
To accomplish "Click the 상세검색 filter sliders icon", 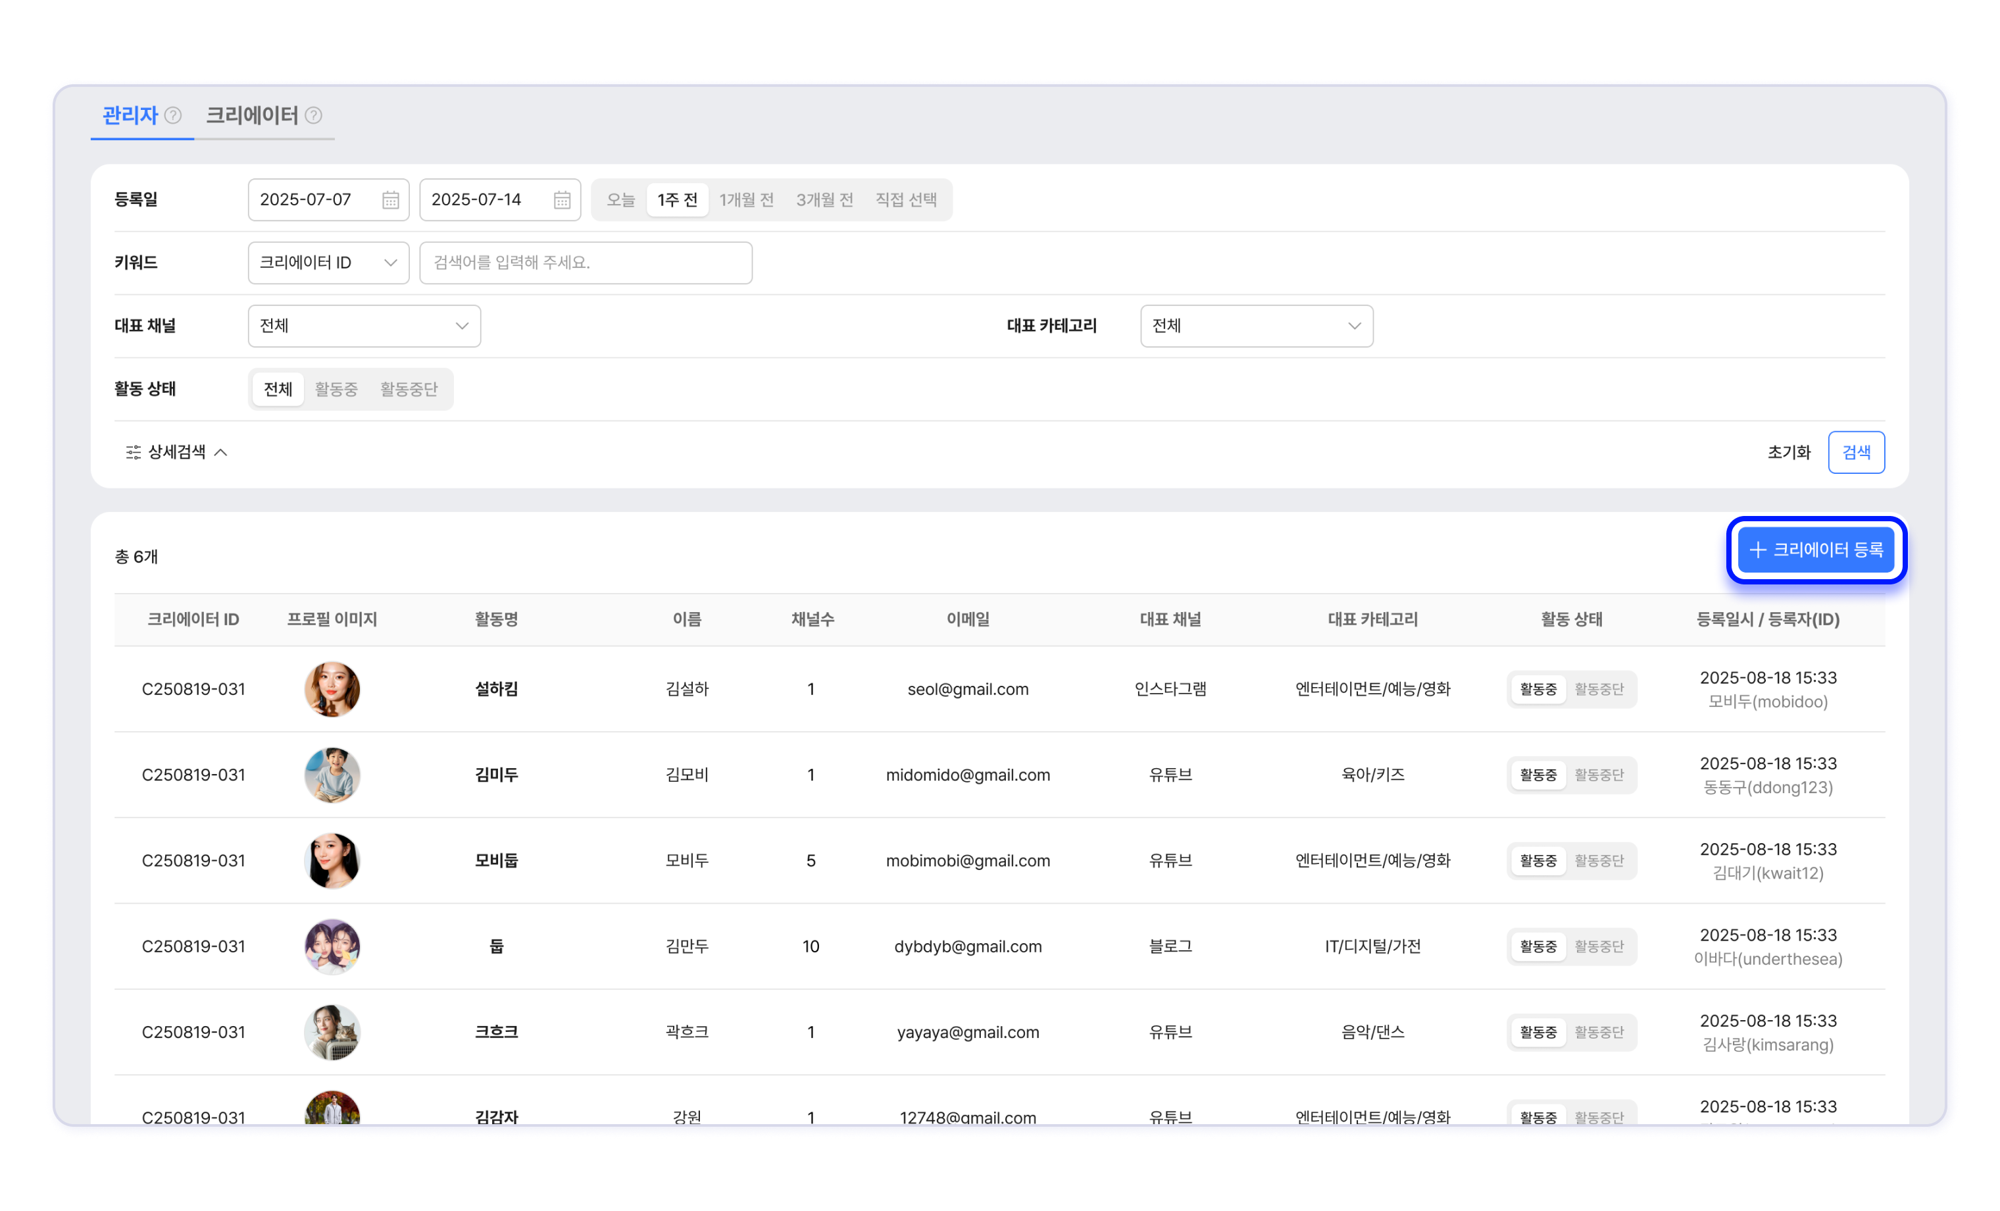I will click(133, 451).
